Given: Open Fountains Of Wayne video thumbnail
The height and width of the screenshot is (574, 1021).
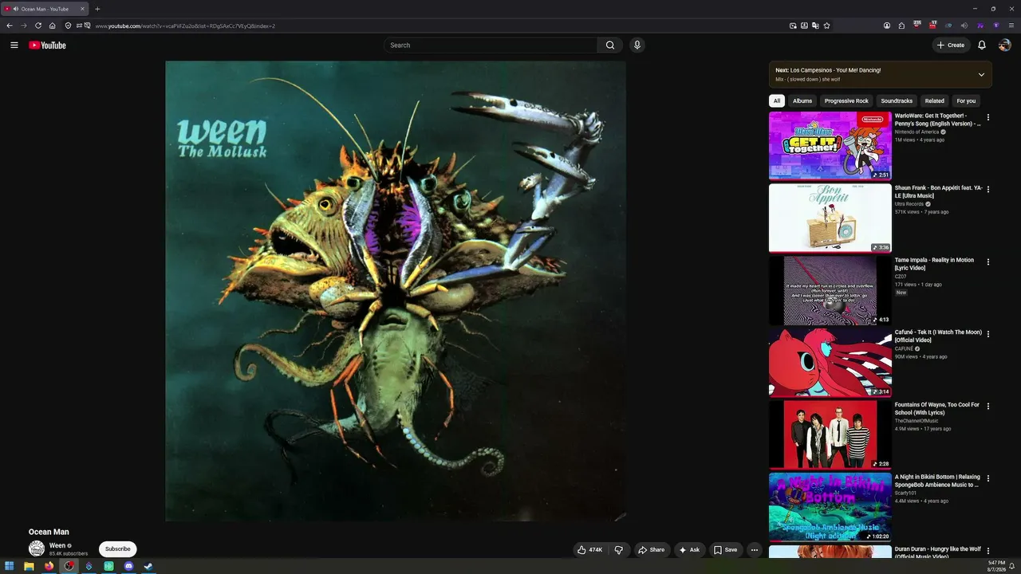Looking at the screenshot, I should [830, 434].
